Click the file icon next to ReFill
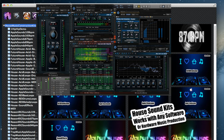Viewport: 224px width, 140px height. [9, 129]
